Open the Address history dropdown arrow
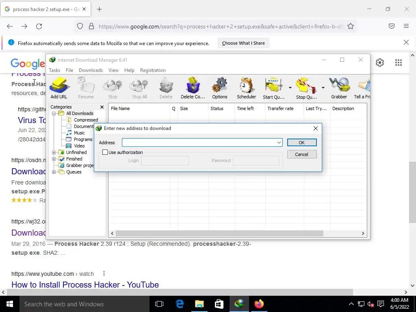 [279, 143]
